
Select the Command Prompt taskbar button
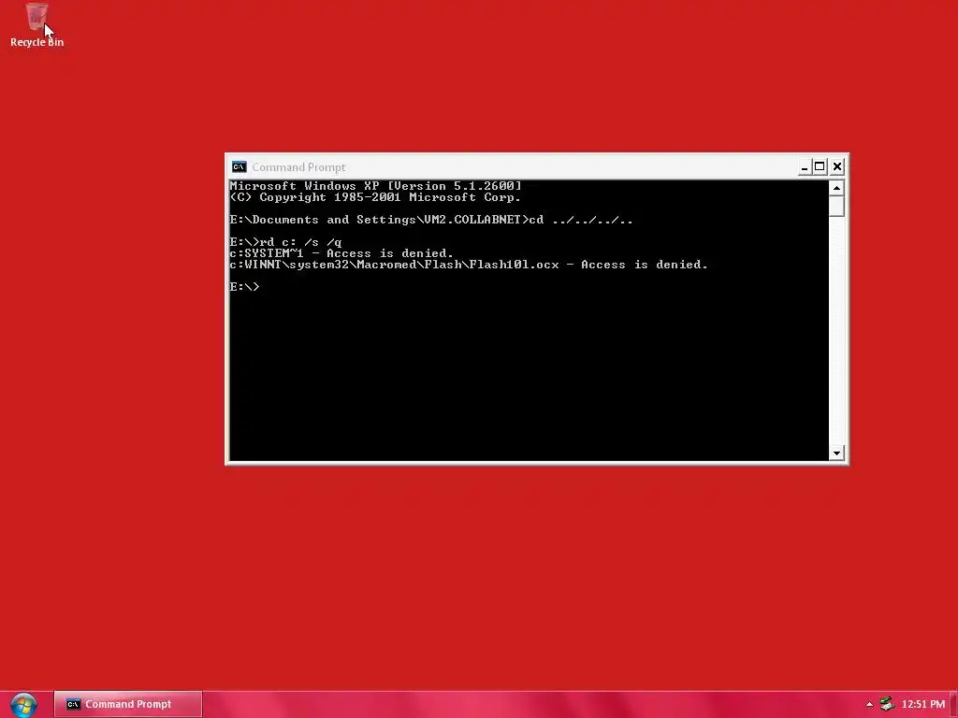point(127,704)
